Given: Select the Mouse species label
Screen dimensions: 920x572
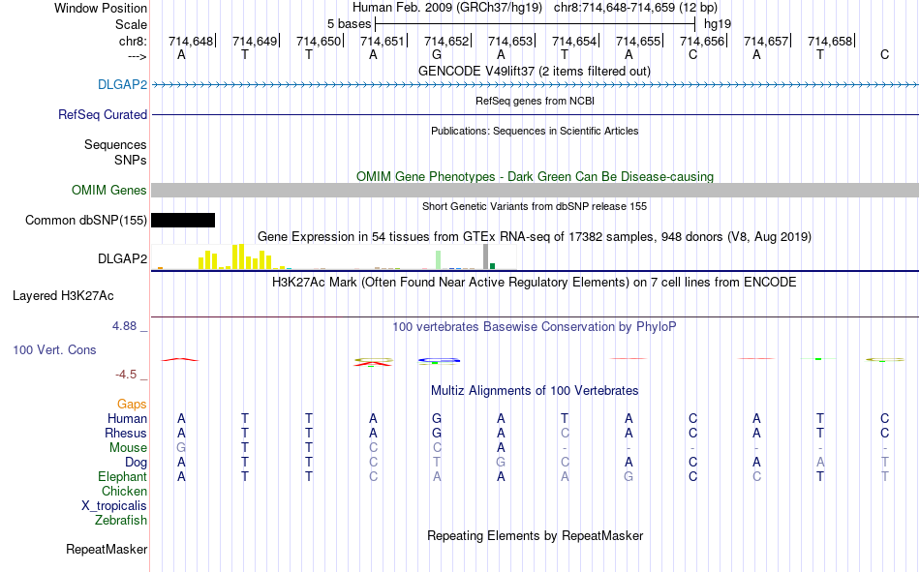Looking at the screenshot, I should [128, 447].
